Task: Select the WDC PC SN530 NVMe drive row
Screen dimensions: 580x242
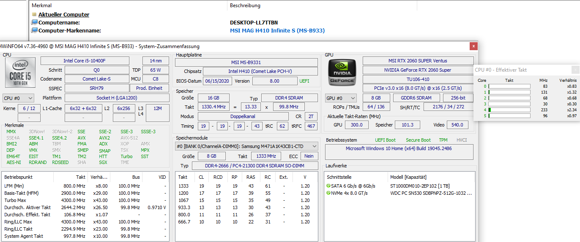Action: coord(399,193)
